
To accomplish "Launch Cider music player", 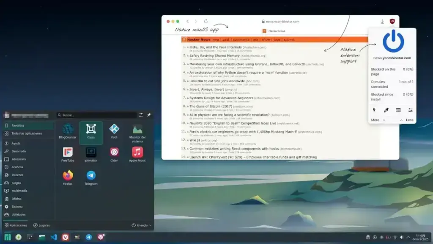I will point(114,155).
